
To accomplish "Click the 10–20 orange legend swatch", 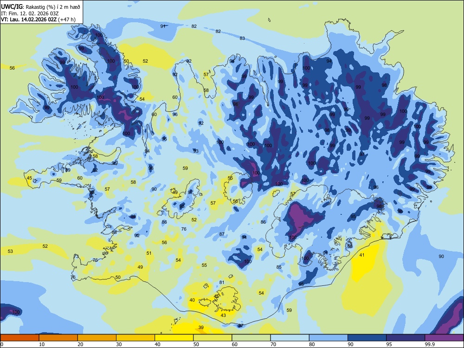I will (58, 338).
